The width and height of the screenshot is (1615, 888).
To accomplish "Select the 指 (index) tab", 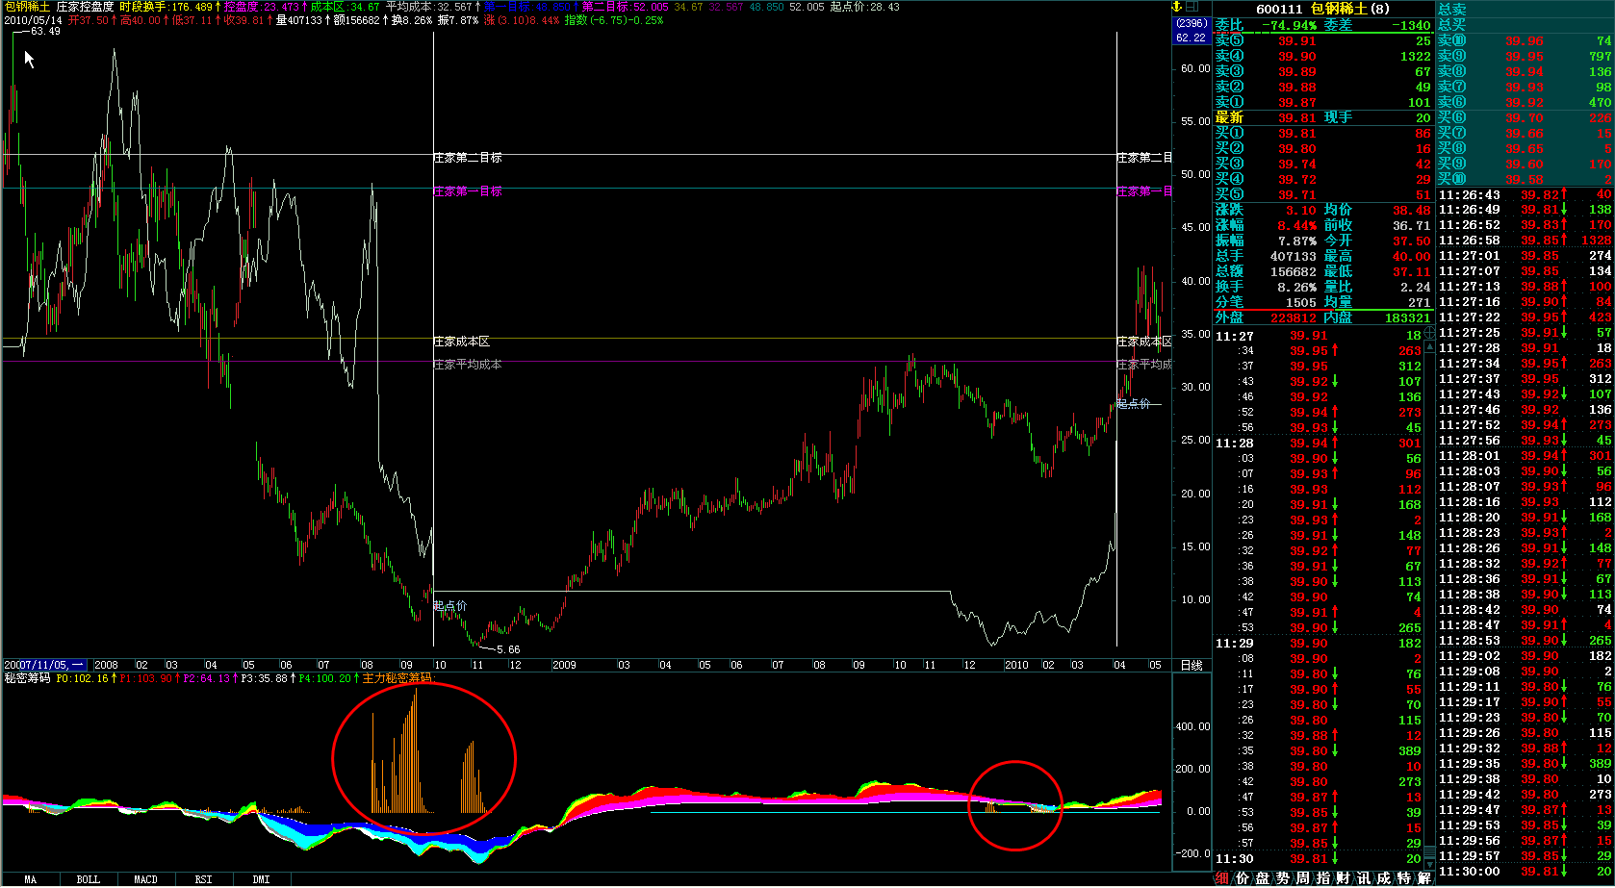I will 1322,878.
